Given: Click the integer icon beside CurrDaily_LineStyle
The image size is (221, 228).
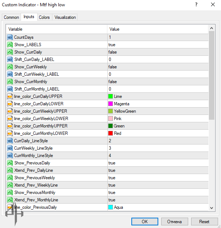Looking at the screenshot, I should coord(10,141).
